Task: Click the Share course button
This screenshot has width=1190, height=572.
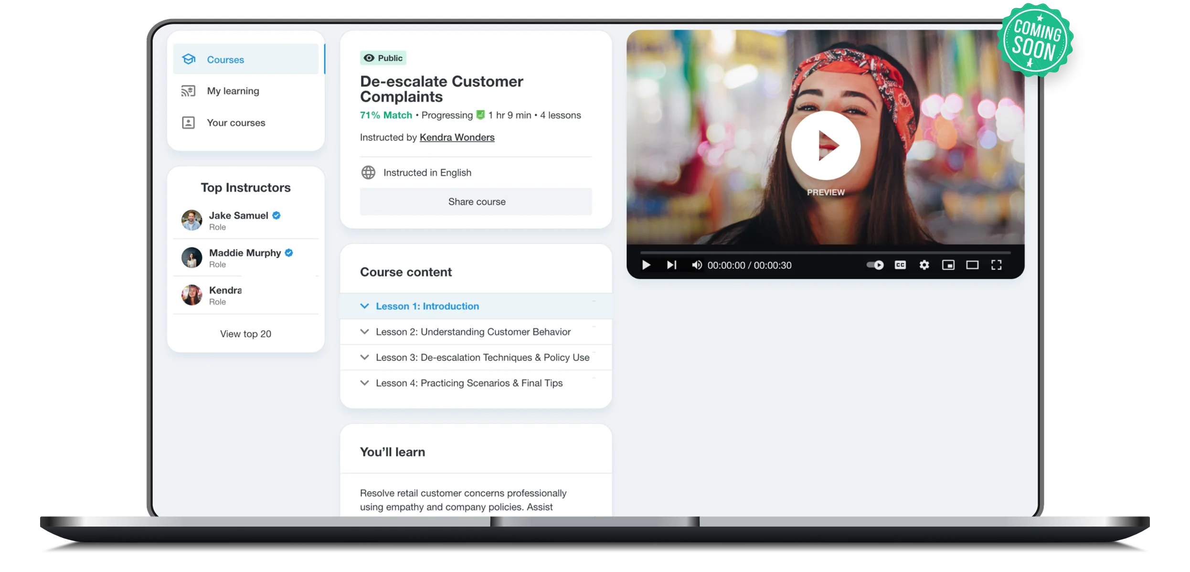Action: click(476, 201)
